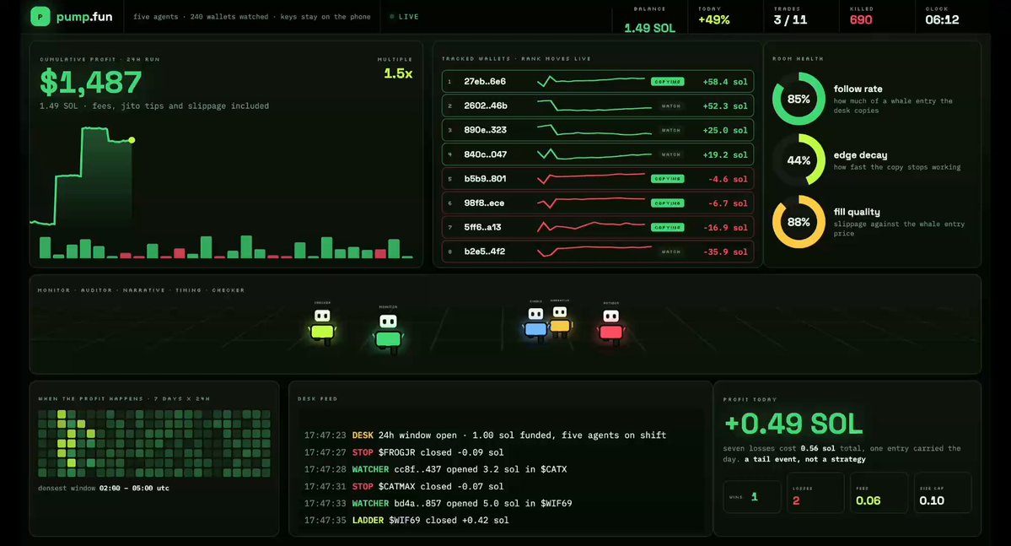This screenshot has width=1011, height=546.
Task: Click the 06:12 clock value
Action: point(942,20)
